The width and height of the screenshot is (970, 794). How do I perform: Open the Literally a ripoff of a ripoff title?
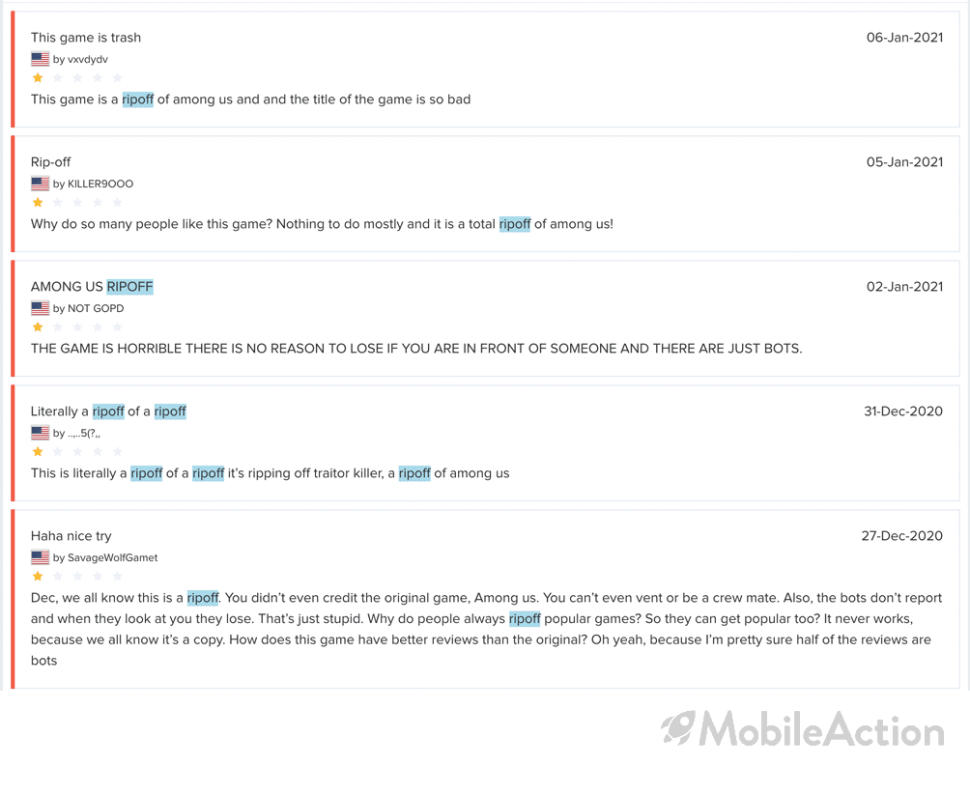point(108,411)
